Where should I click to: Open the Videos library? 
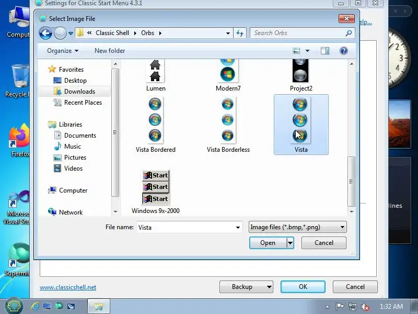pos(68,169)
